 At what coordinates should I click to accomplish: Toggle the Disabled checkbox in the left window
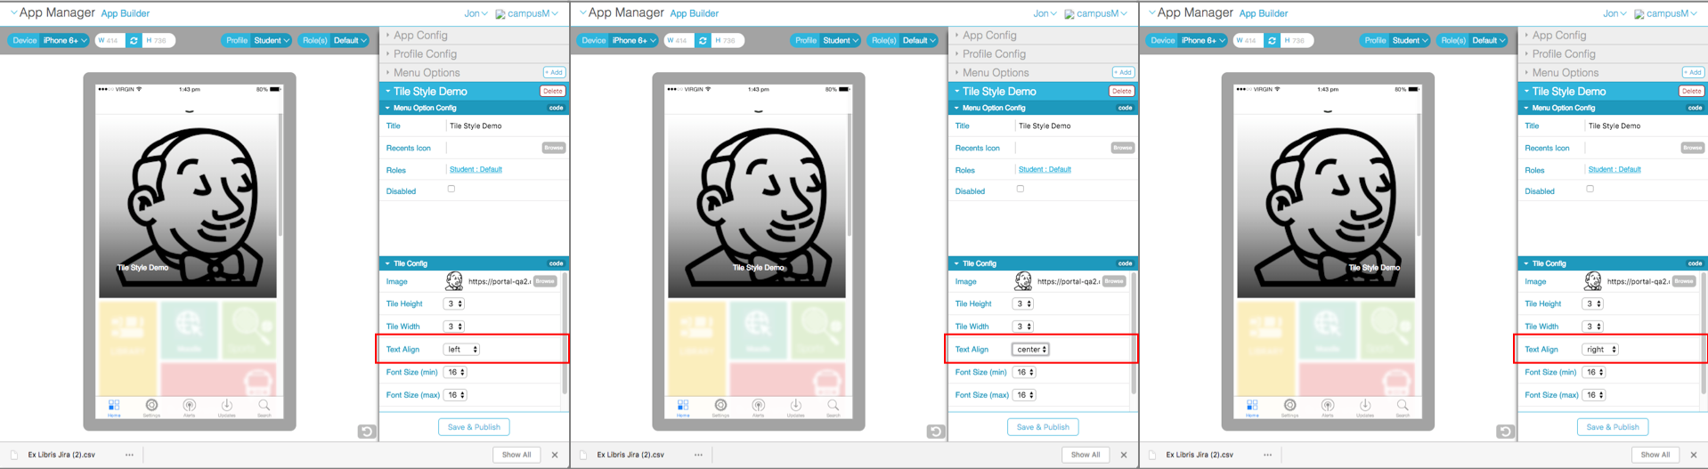coord(451,189)
